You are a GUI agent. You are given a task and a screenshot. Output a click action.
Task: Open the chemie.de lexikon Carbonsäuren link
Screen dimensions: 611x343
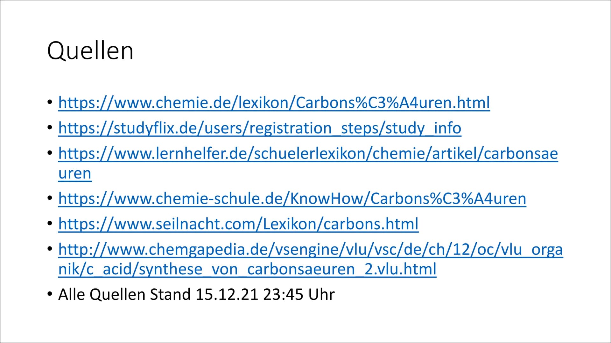tap(274, 103)
